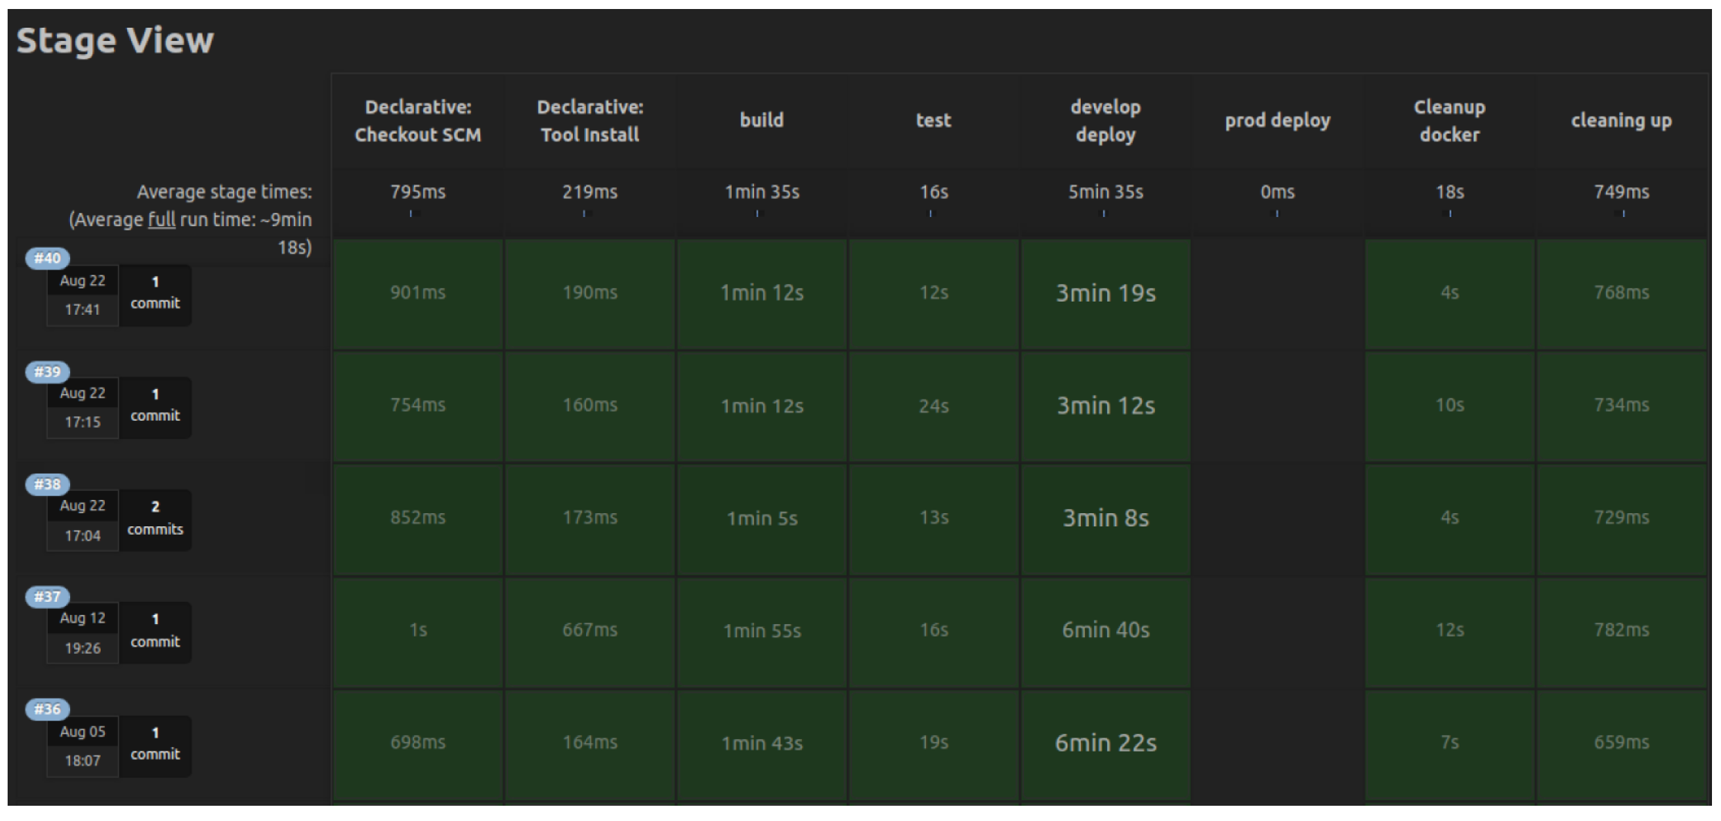Click the 1min 5s build stage cell
This screenshot has width=1721, height=821.
(x=762, y=519)
